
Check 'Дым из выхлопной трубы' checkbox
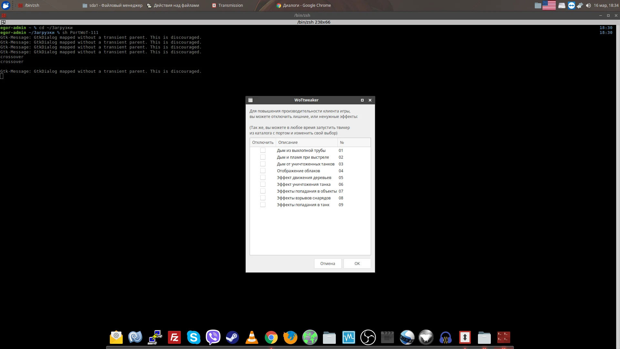(263, 151)
